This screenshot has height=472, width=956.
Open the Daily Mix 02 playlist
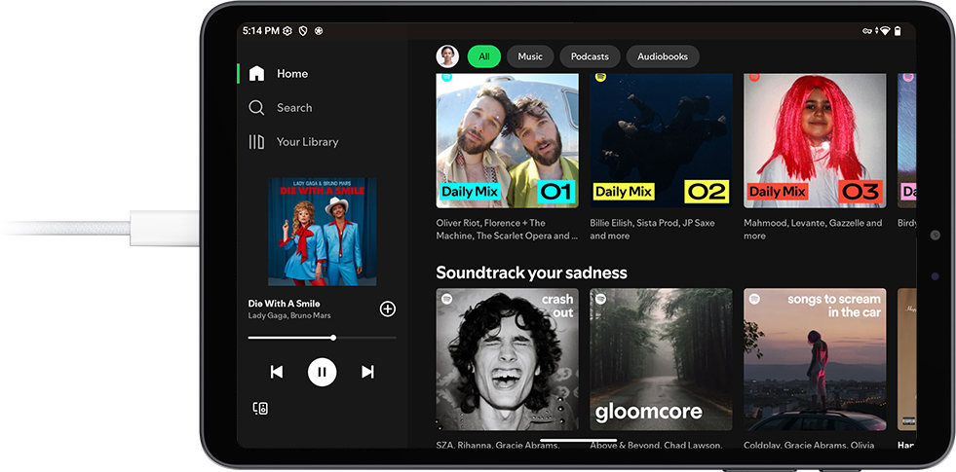tap(661, 139)
